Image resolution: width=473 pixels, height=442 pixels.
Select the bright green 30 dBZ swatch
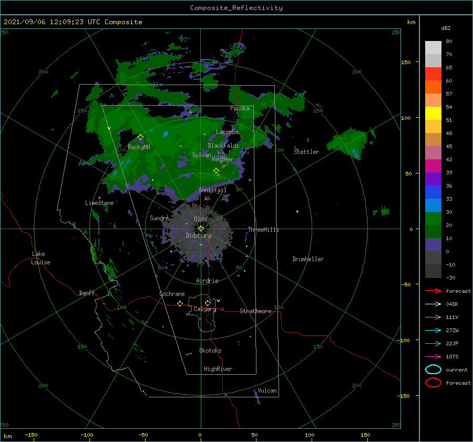[x=433, y=219]
